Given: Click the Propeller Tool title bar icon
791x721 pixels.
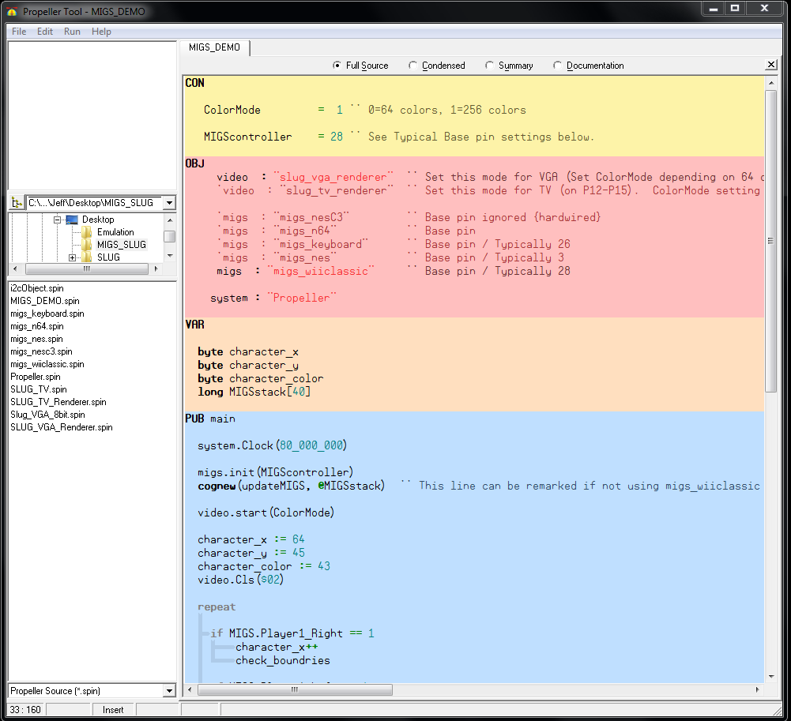Looking at the screenshot, I should [x=12, y=11].
